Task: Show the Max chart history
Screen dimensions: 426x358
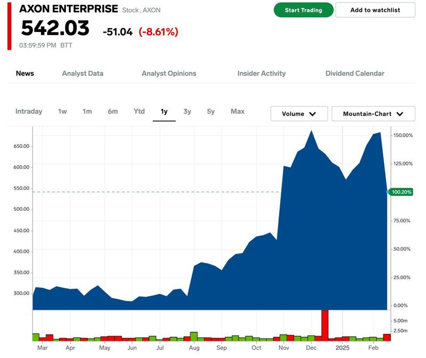Action: coord(237,112)
